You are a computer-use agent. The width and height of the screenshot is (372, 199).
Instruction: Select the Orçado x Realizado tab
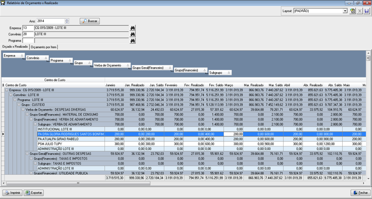15,47
